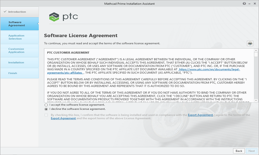Open the Application Selection step

click(x=19, y=37)
